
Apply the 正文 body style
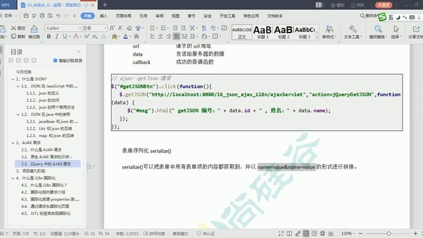(242, 32)
